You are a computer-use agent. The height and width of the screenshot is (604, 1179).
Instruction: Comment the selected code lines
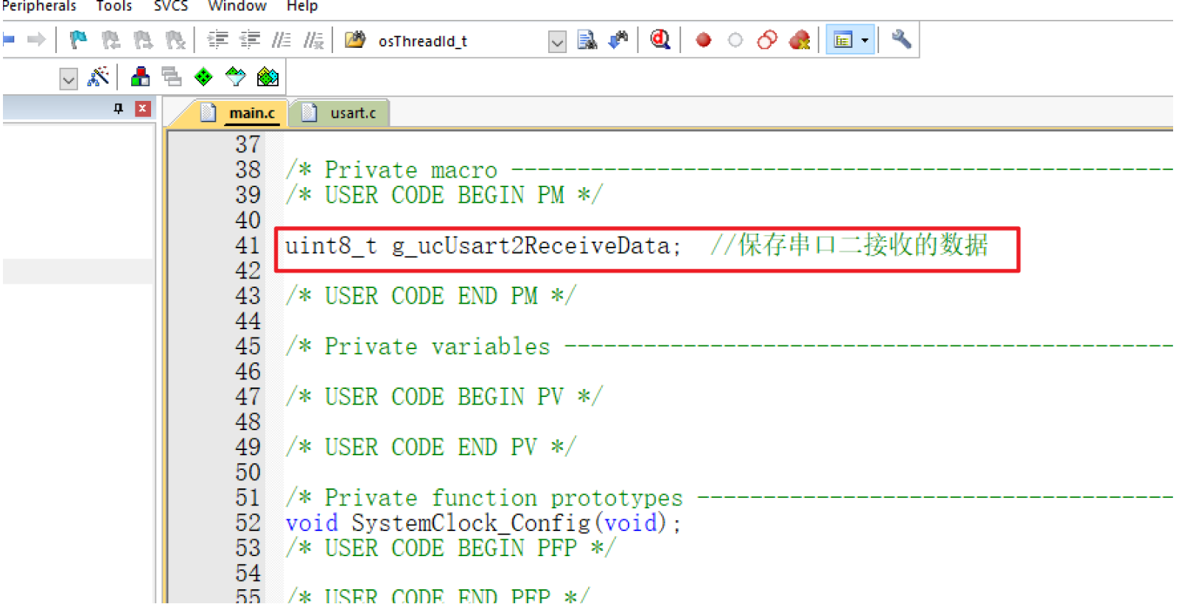click(281, 40)
